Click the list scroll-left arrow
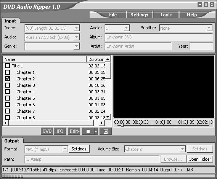217x179 pixels. pyautogui.click(x=6, y=123)
